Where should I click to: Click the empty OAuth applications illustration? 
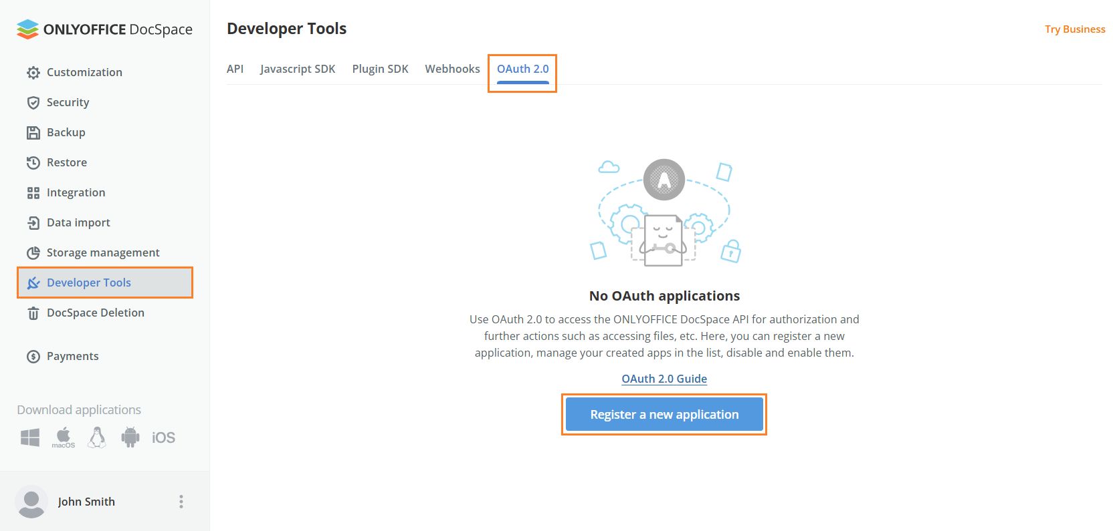coord(664,212)
